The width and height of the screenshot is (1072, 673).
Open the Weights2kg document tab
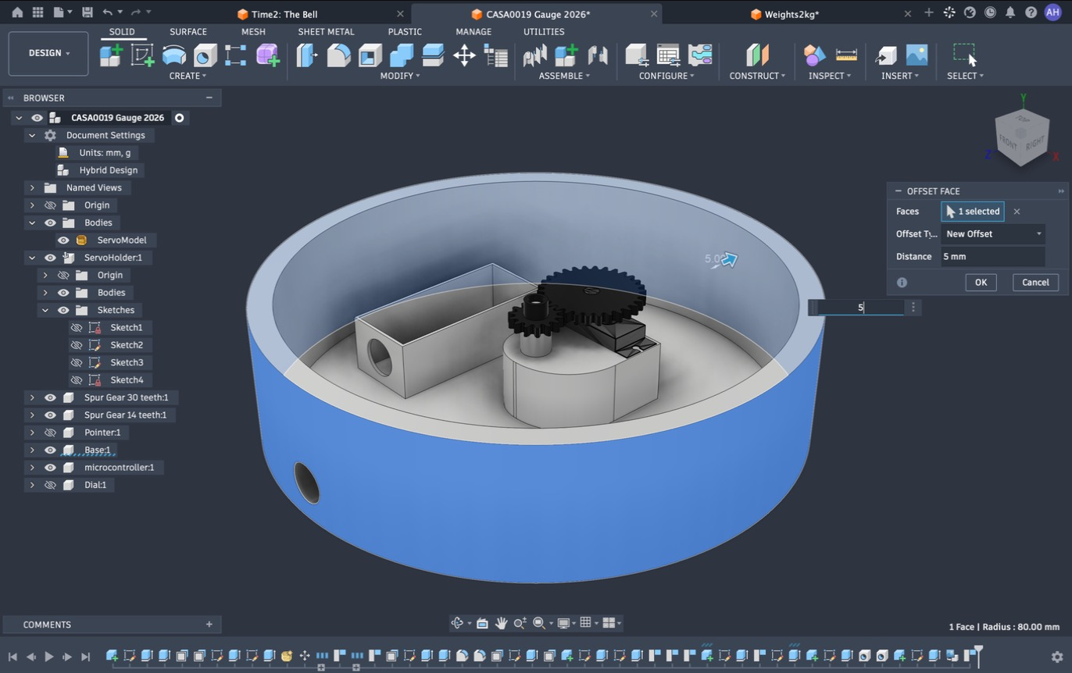coord(791,14)
